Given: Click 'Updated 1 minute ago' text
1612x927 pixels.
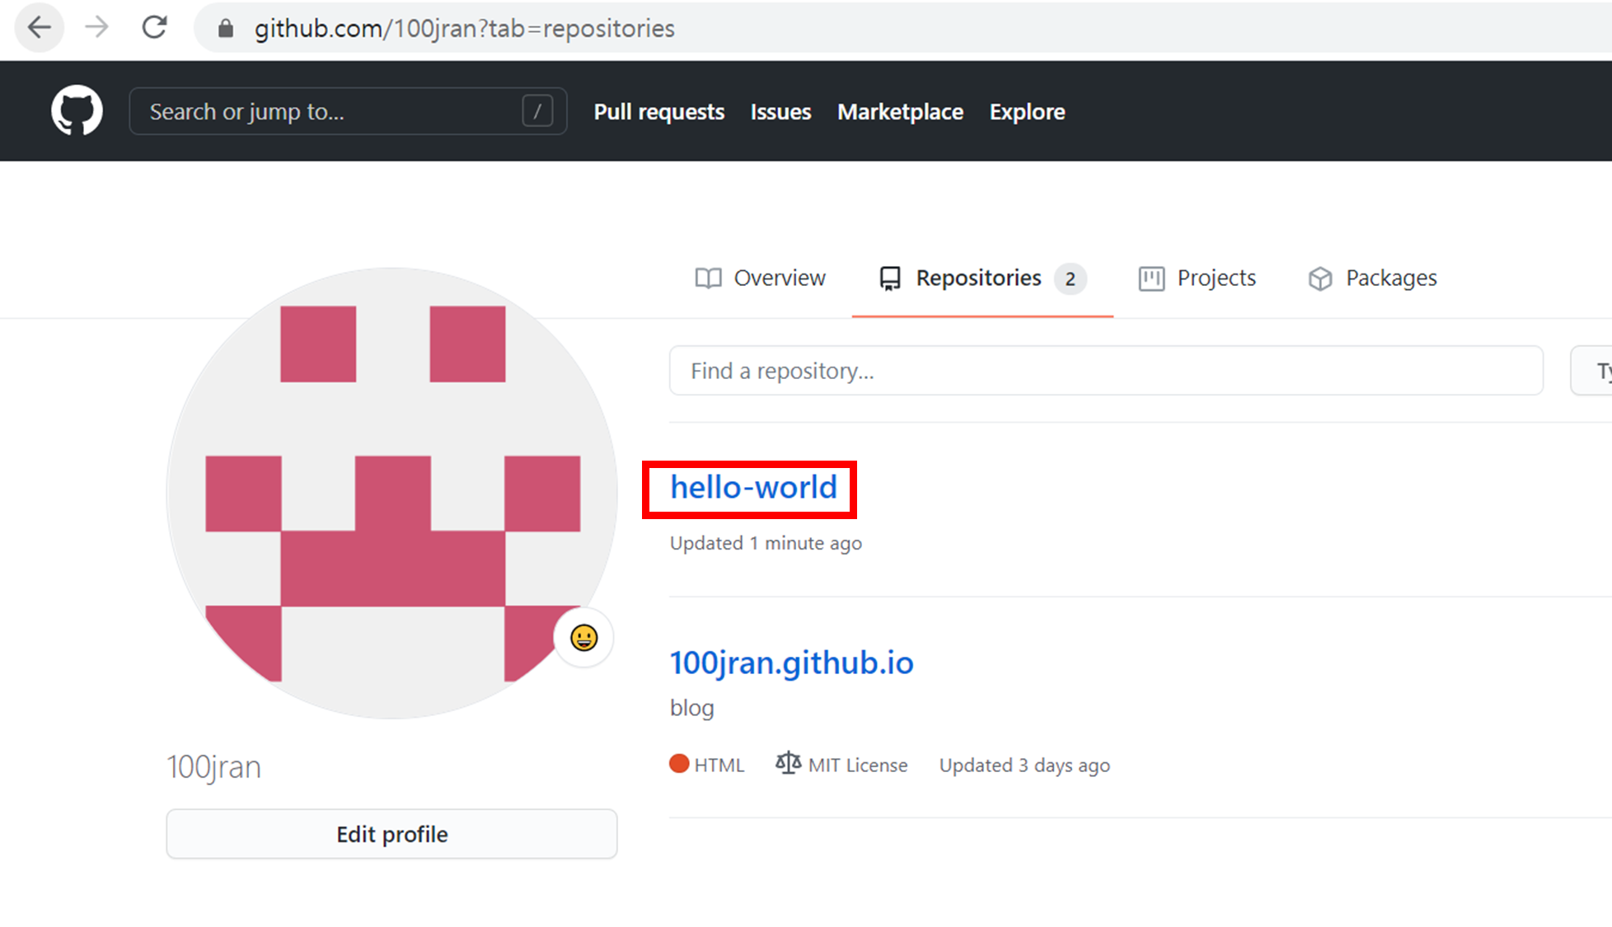Looking at the screenshot, I should pyautogui.click(x=766, y=543).
